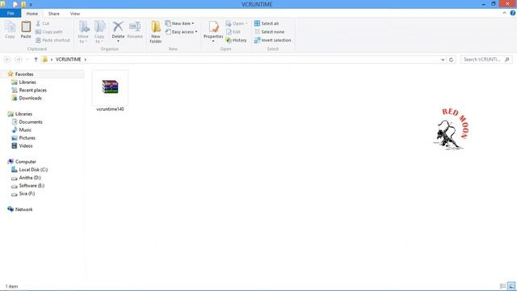This screenshot has height=291, width=517.
Task: Collapse the ribbon chevron
Action: click(504, 13)
